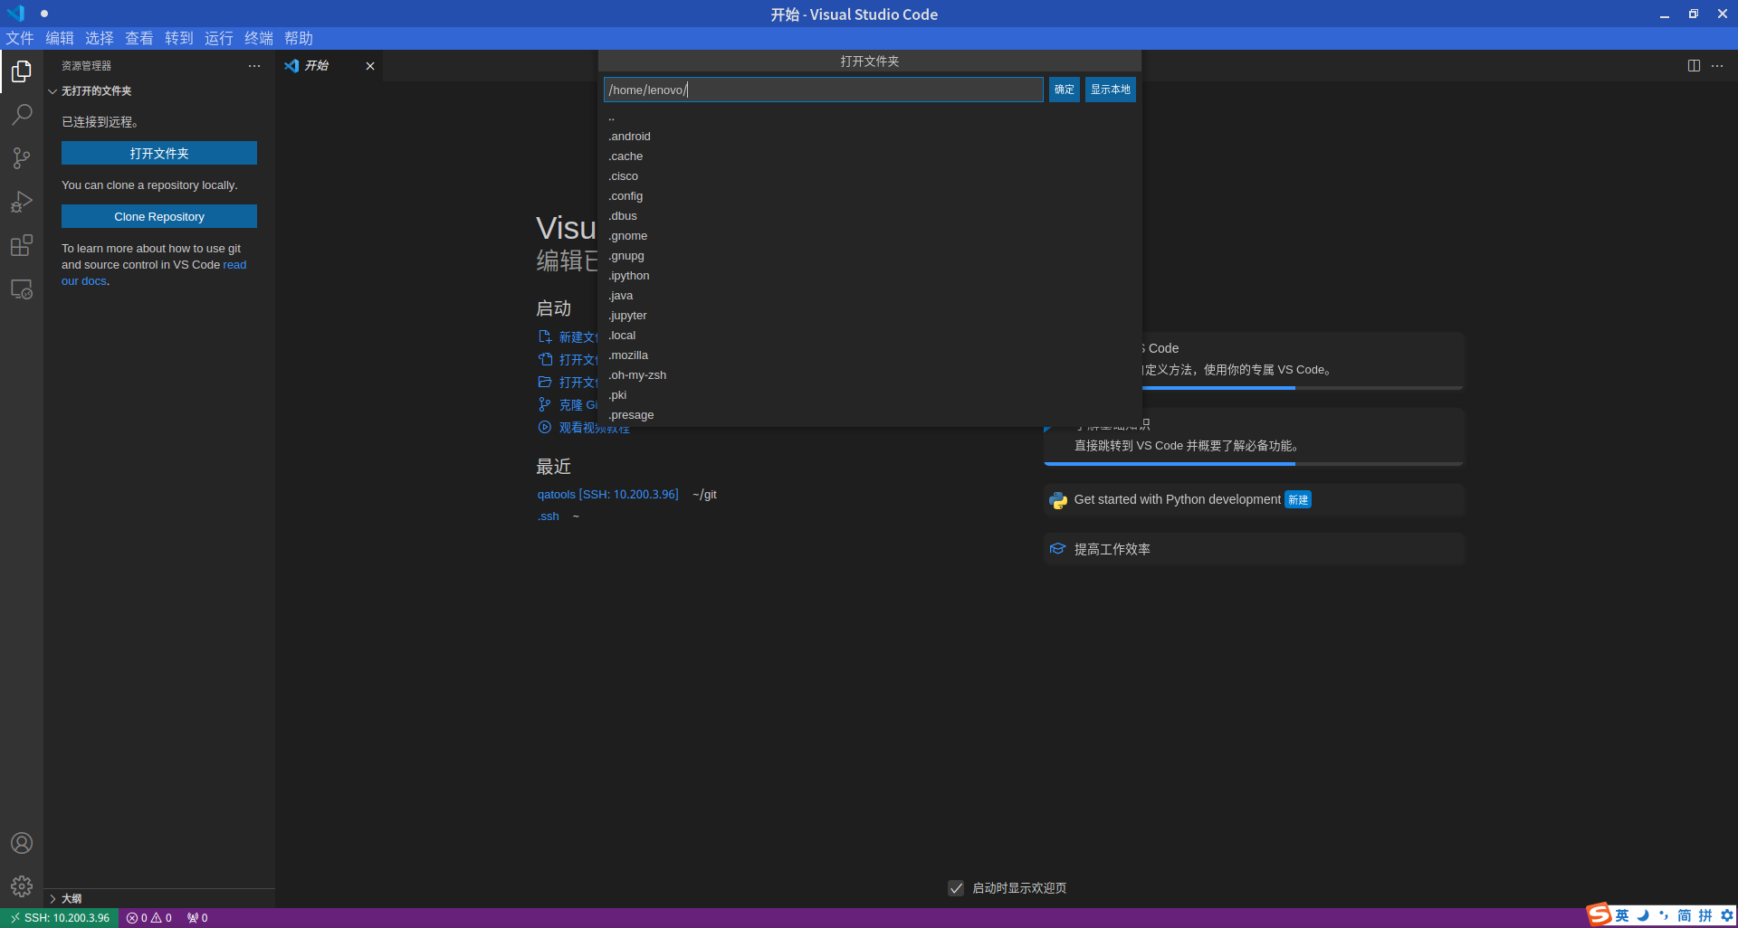Close the 开始 welcome tab
The height and width of the screenshot is (928, 1738).
click(x=370, y=66)
